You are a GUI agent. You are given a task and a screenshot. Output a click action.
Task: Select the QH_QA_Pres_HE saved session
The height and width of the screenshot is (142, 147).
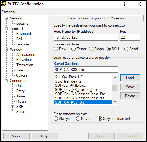[x=83, y=77]
